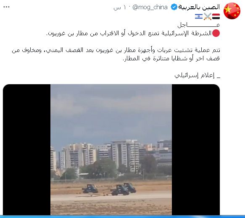Open the China flag profile avatar

232,11
